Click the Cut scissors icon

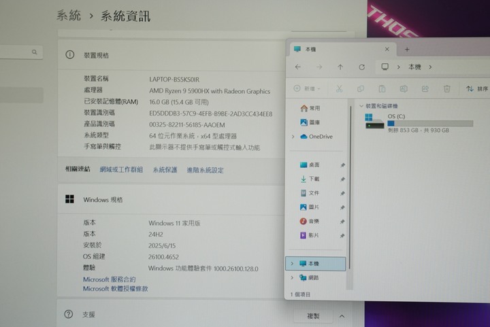pos(339,89)
